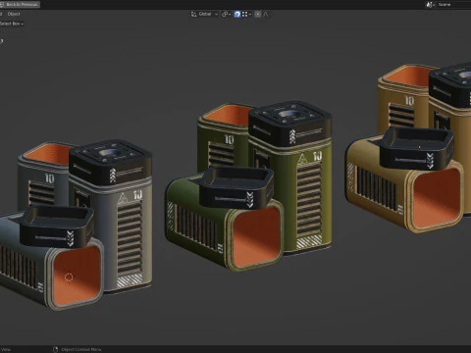Click the Back to Previous button

(x=20, y=5)
